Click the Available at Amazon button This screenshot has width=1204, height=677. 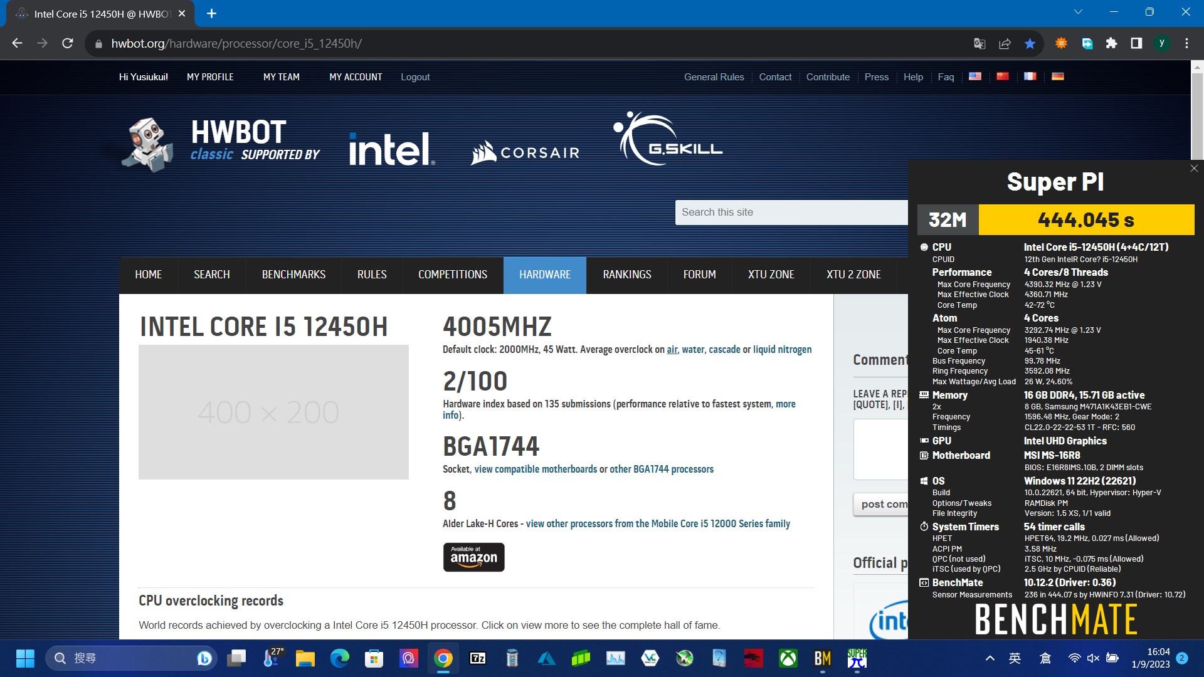pyautogui.click(x=473, y=557)
